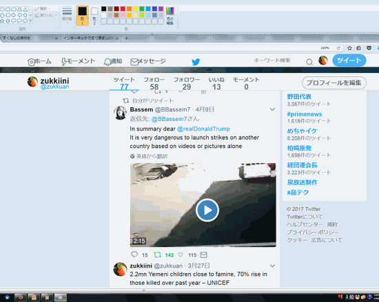
Task: Toggle retweet on Bassem tweet
Action: (x=157, y=255)
